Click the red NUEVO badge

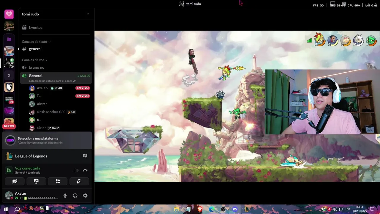click(x=9, y=126)
